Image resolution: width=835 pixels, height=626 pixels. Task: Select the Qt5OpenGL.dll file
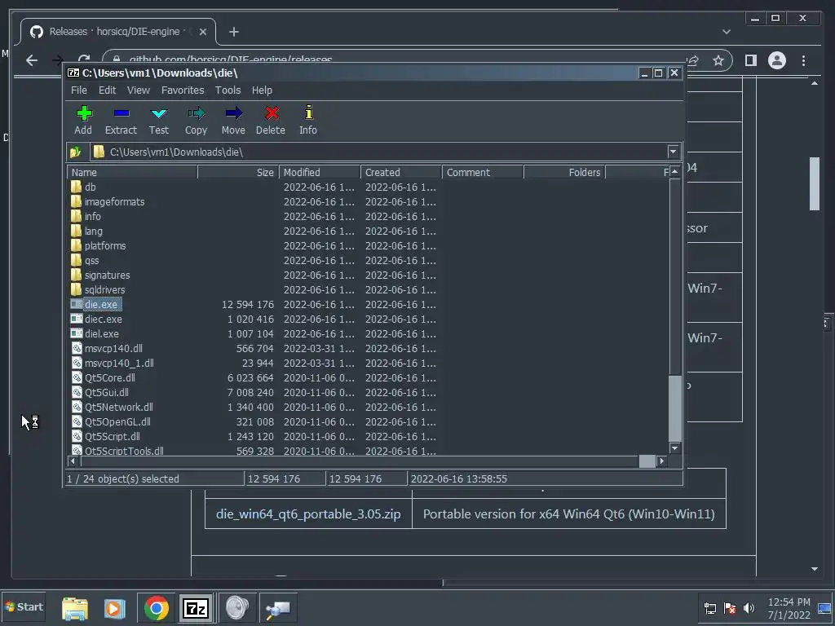(117, 421)
